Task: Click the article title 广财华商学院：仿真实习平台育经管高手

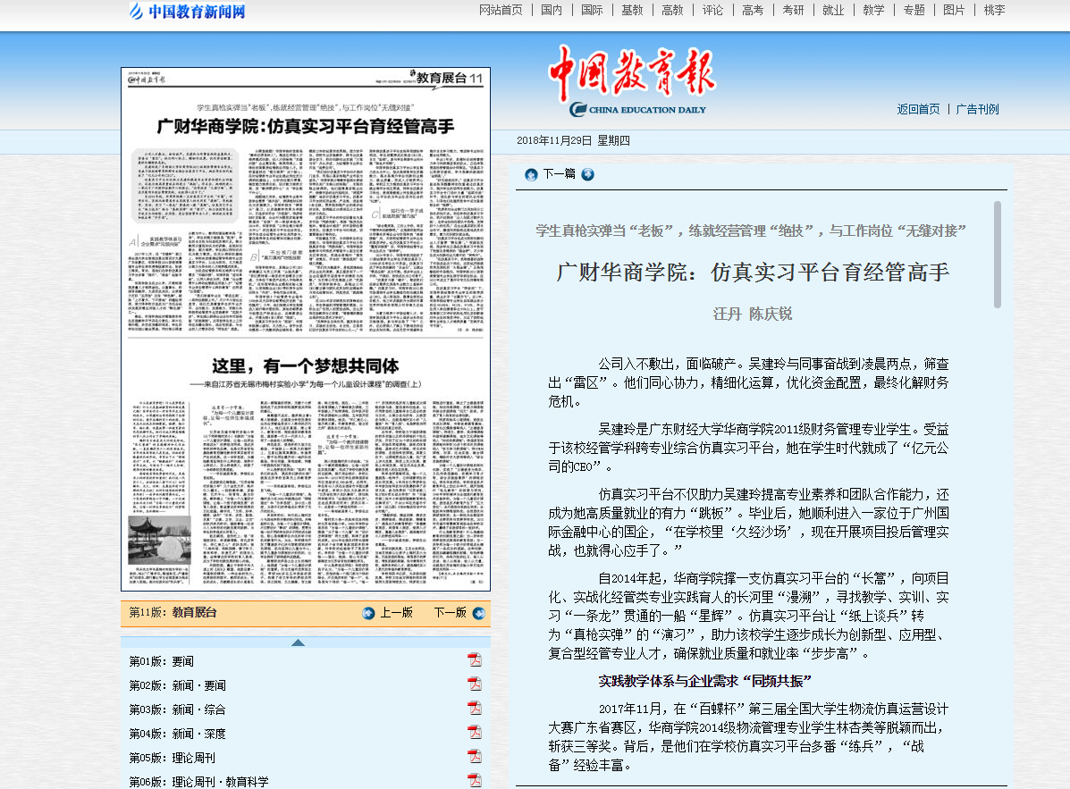Action: click(x=753, y=273)
